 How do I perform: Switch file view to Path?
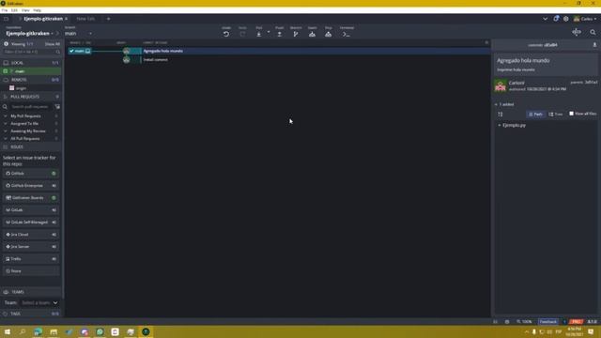pyautogui.click(x=536, y=115)
